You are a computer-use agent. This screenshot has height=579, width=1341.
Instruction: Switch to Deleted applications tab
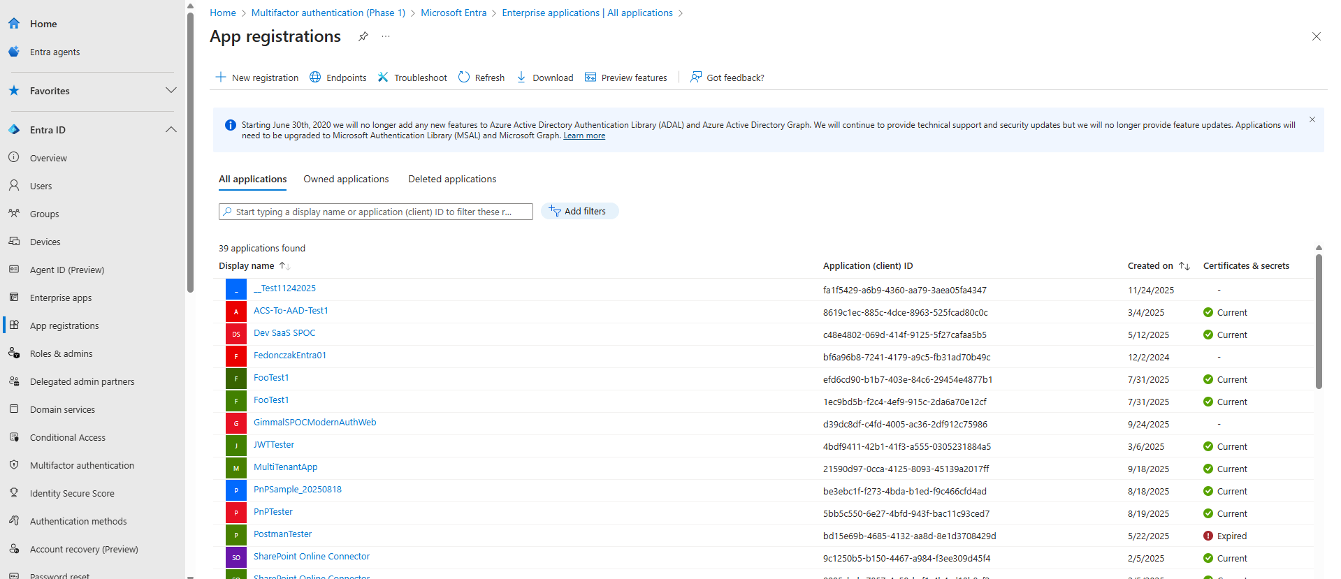click(452, 179)
